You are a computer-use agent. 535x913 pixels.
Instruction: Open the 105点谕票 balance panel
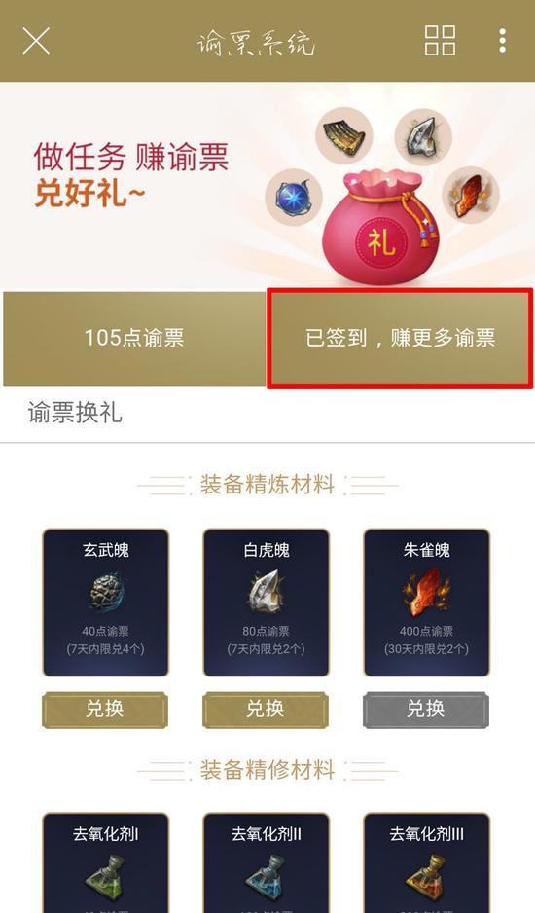[134, 339]
